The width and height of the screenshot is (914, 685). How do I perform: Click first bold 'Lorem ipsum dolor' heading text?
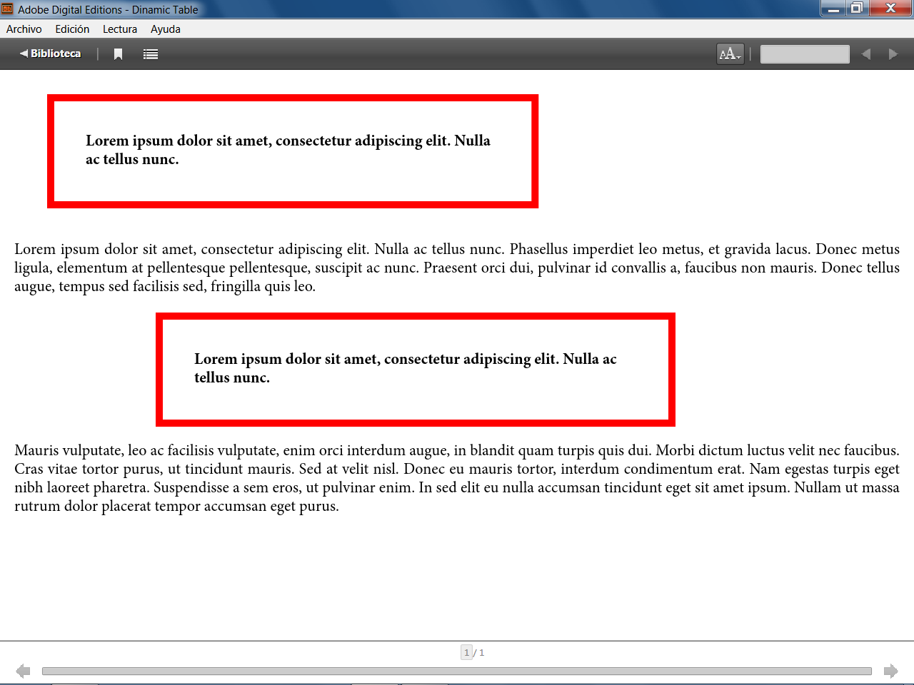pyautogui.click(x=288, y=150)
